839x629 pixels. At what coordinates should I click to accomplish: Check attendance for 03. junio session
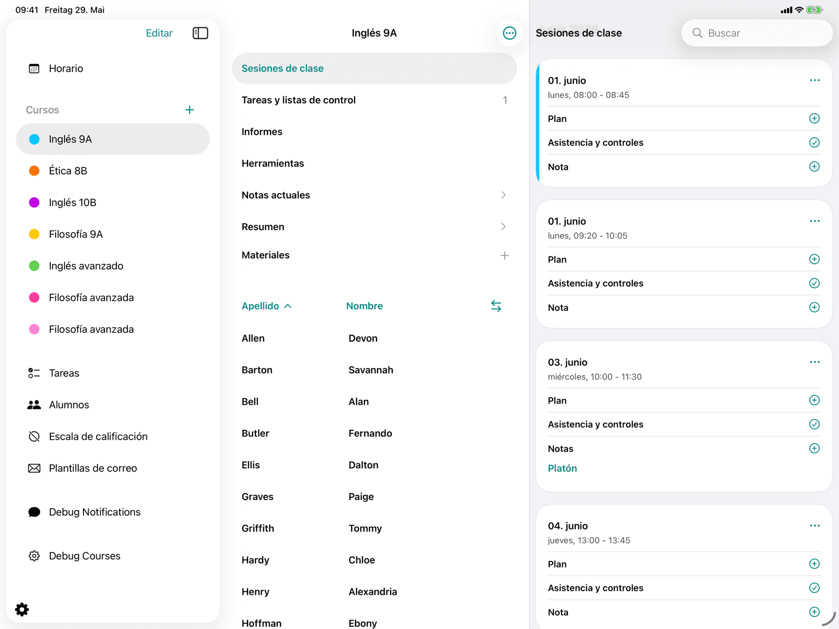(814, 425)
